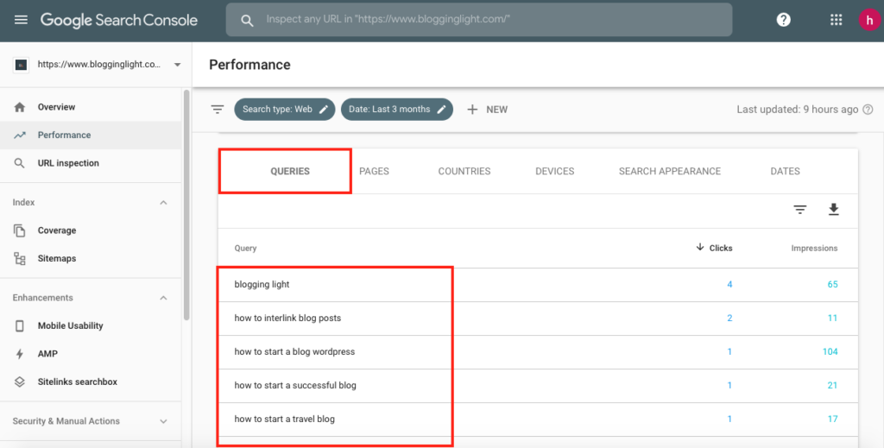Image resolution: width=884 pixels, height=448 pixels.
Task: Open the Google apps grid
Action: (836, 20)
